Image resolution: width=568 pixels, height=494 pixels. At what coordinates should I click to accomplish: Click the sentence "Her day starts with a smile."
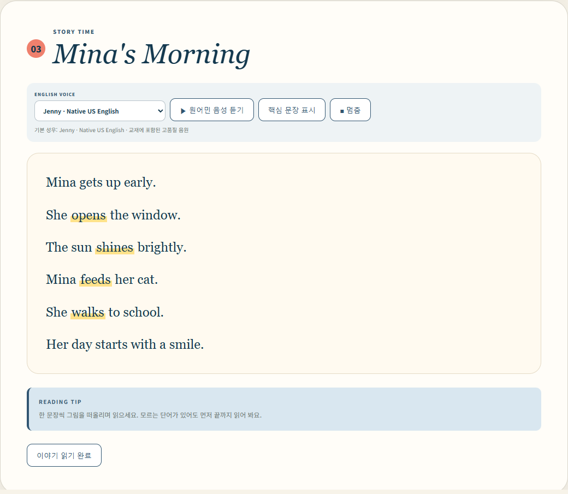click(125, 344)
